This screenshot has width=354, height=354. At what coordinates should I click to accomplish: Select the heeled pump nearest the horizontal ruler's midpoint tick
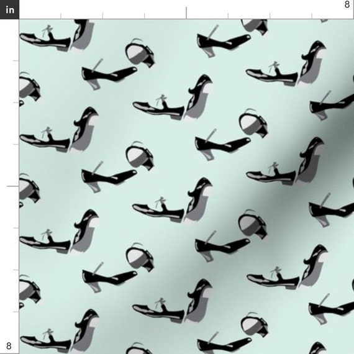tap(224, 40)
